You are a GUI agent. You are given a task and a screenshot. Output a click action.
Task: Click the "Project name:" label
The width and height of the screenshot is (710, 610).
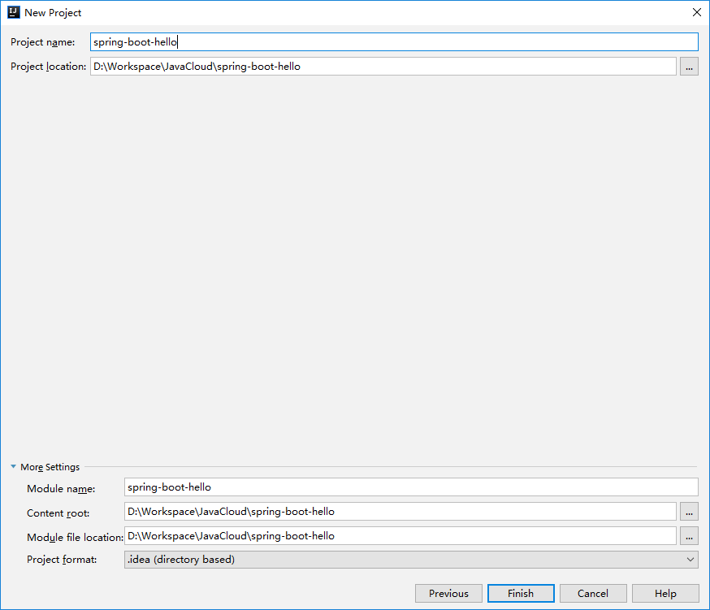point(43,42)
